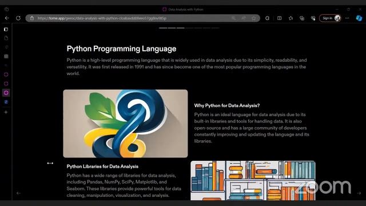The width and height of the screenshot is (366, 206).
Task: Click paragraph starting 'Python is an ideal language'
Action: coord(252,128)
